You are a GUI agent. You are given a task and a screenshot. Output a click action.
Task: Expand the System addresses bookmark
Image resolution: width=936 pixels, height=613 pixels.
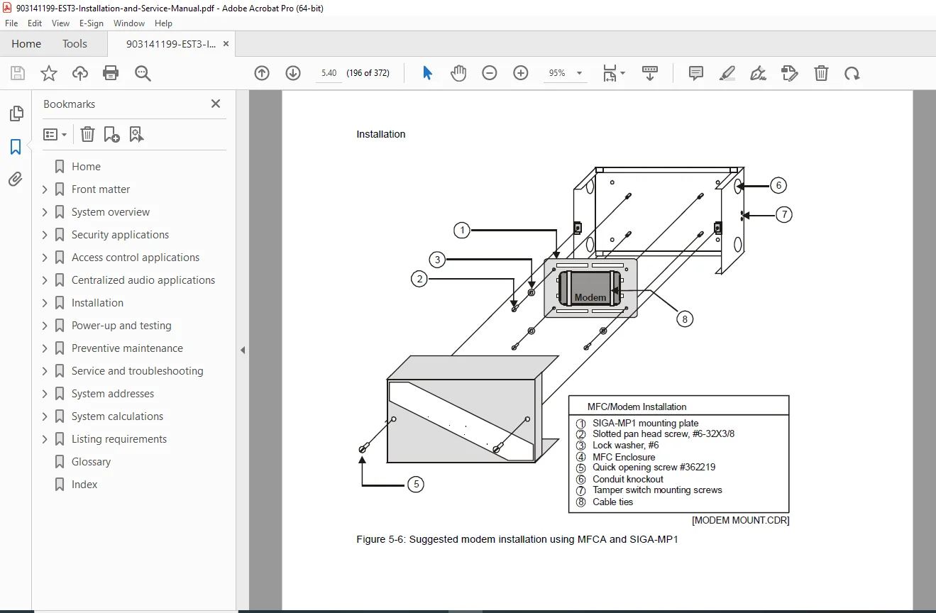(x=45, y=394)
